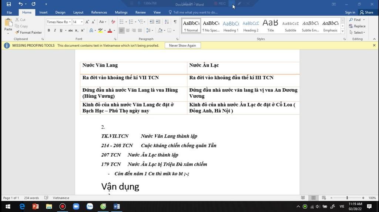Move the zoom slider handle
379x212 pixels.
[347, 198]
